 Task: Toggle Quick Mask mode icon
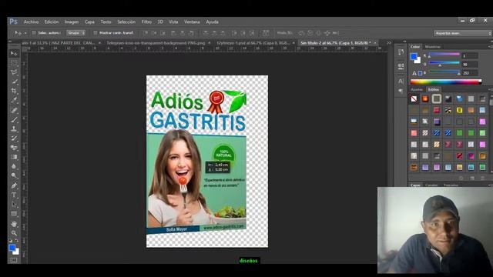point(14,260)
